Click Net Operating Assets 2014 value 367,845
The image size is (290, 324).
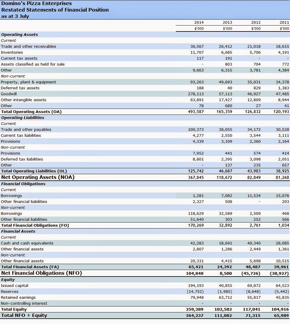(x=196, y=177)
